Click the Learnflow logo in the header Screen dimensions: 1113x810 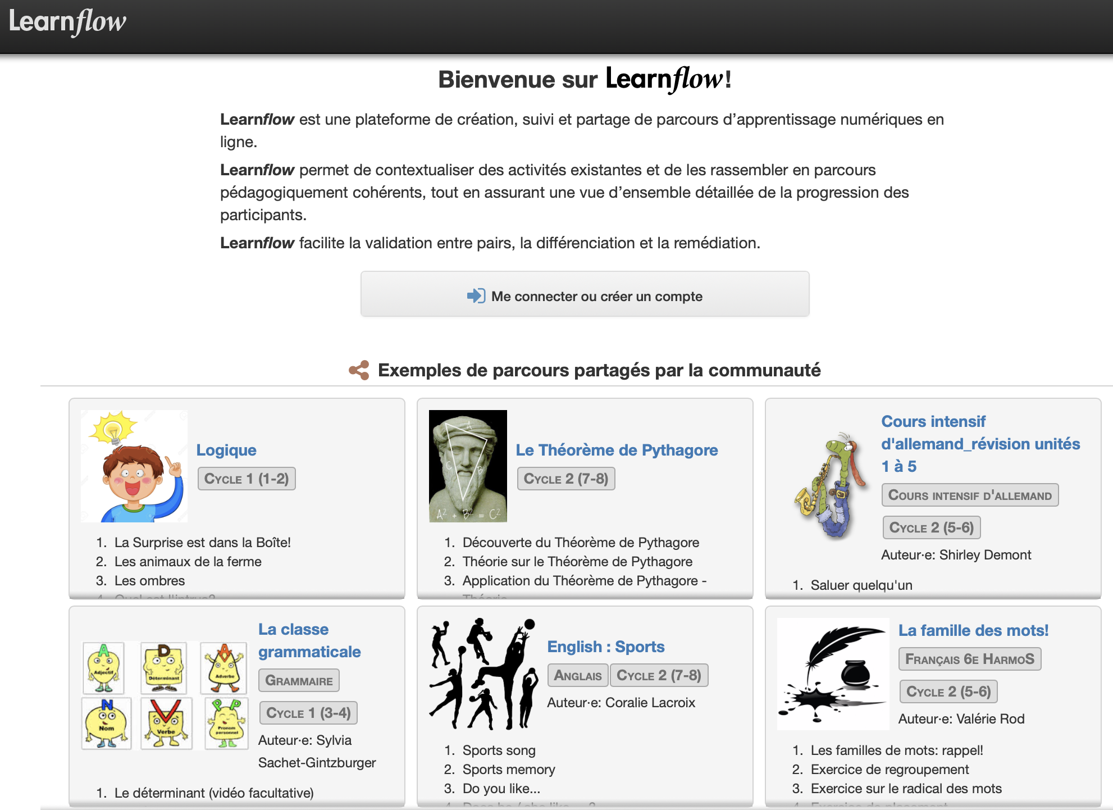click(x=67, y=22)
